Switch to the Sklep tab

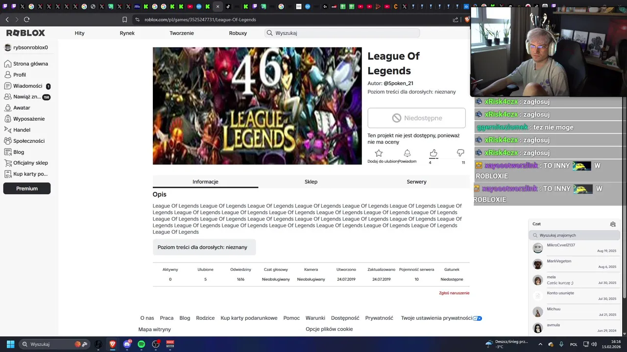pos(311,181)
